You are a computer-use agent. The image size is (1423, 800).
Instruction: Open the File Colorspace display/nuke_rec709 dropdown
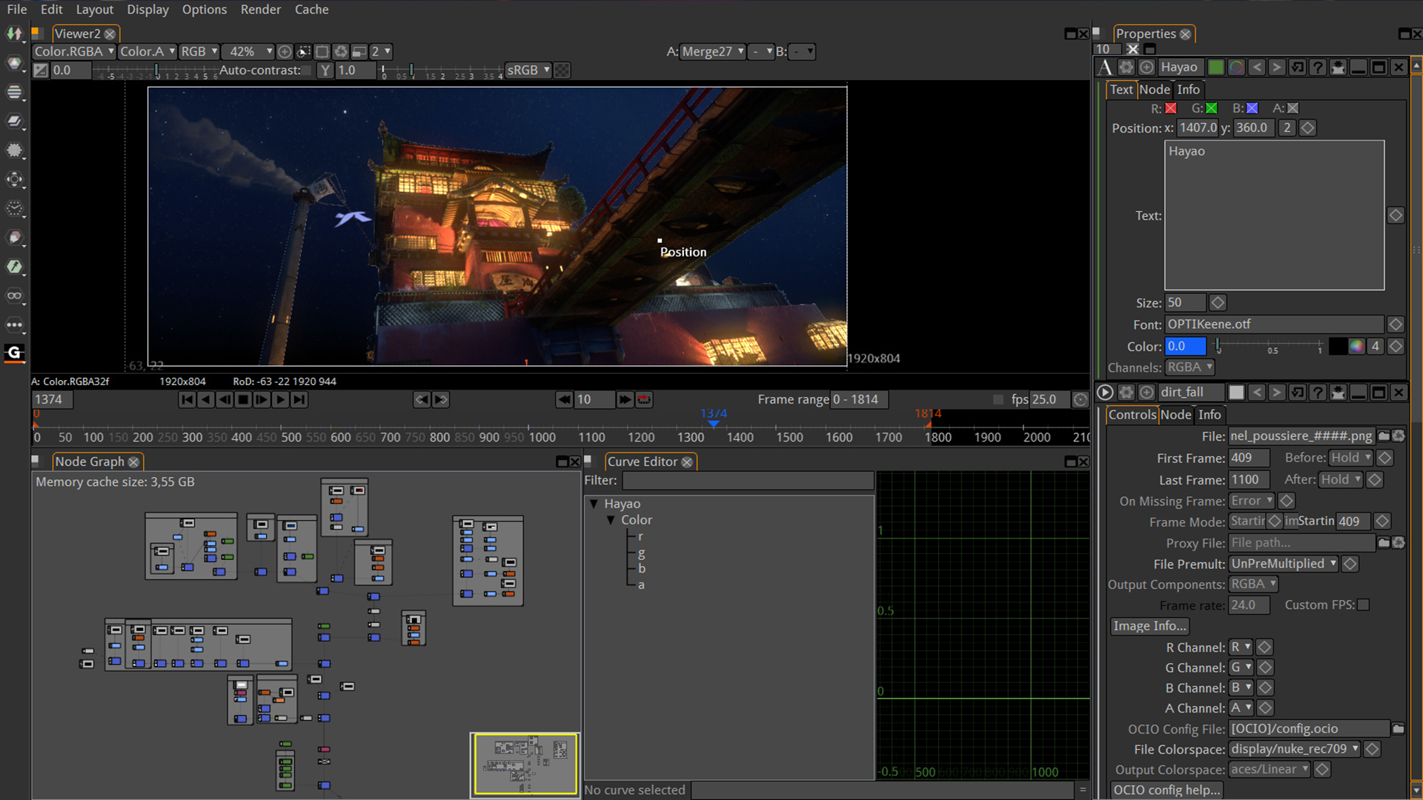1295,750
